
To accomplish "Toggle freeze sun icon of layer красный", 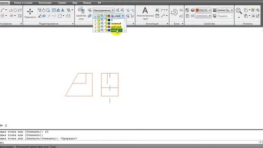I will tap(99, 27).
